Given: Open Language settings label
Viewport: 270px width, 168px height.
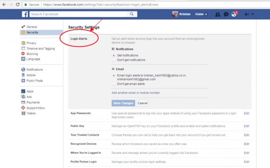Looking at the screenshot, I should coord(33,59).
